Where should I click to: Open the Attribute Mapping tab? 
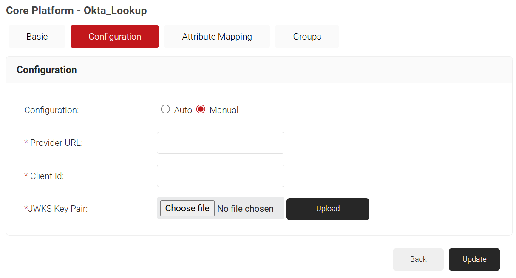click(217, 37)
